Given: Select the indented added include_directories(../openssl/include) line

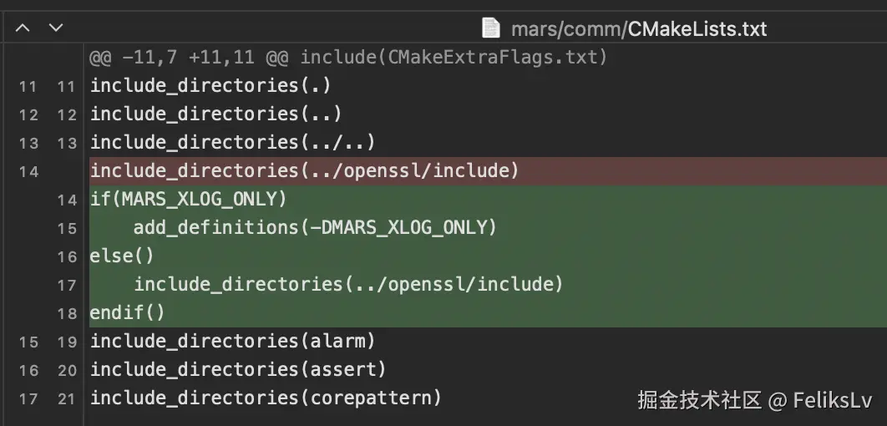Looking at the screenshot, I should point(348,284).
